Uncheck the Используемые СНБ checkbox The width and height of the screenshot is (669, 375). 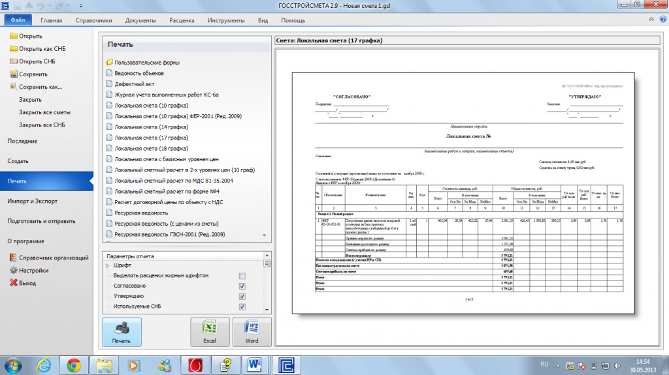point(242,307)
